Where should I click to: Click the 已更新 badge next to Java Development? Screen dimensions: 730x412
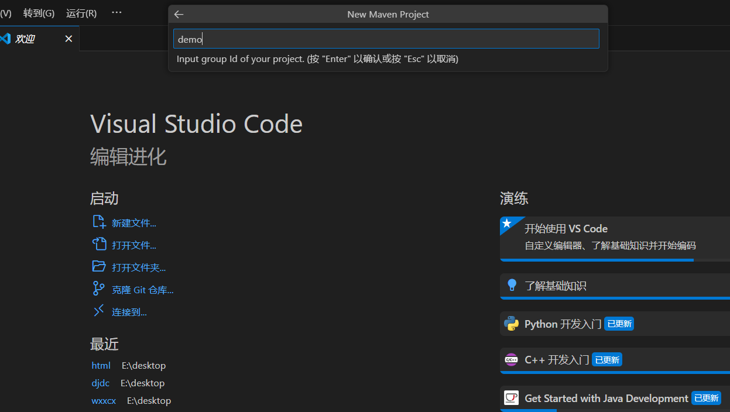click(x=706, y=398)
